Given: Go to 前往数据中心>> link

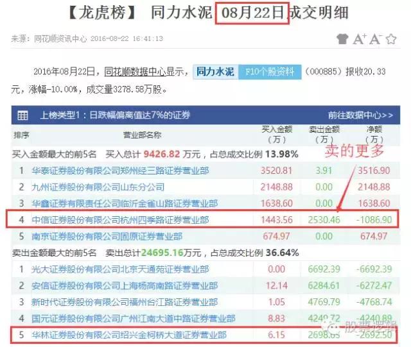Looking at the screenshot, I should 360,115.
